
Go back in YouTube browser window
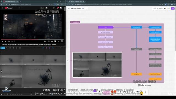[2, 4]
